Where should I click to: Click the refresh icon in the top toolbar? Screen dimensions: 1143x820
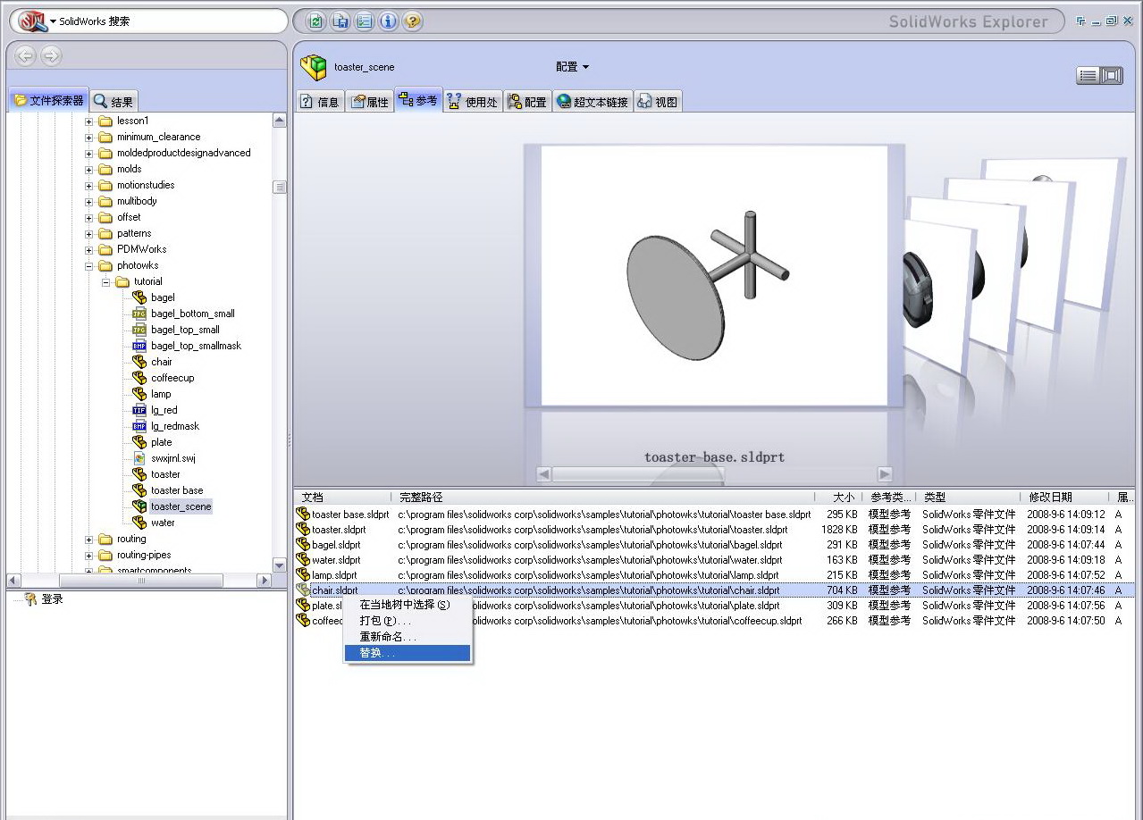pos(315,21)
